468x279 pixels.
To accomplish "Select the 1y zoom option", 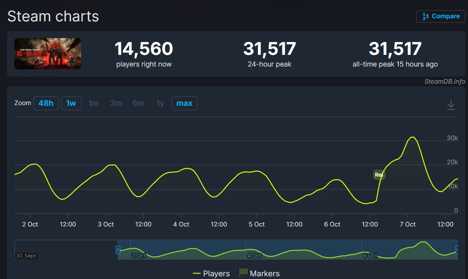I will (x=160, y=103).
